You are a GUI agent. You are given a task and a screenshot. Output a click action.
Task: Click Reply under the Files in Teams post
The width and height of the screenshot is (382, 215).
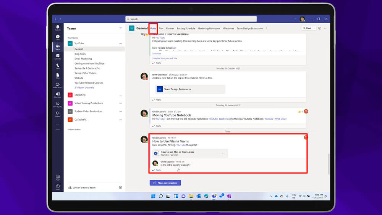[158, 170]
